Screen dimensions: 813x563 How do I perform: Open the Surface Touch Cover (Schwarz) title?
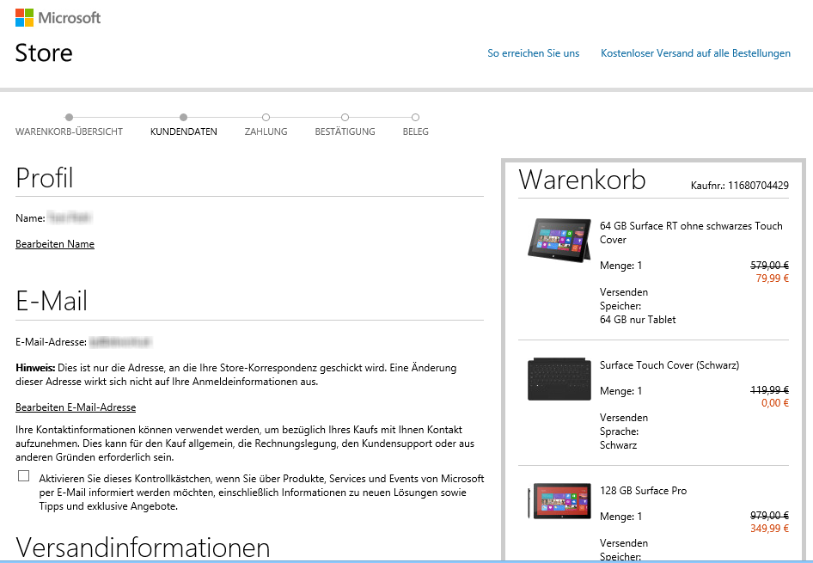point(669,365)
